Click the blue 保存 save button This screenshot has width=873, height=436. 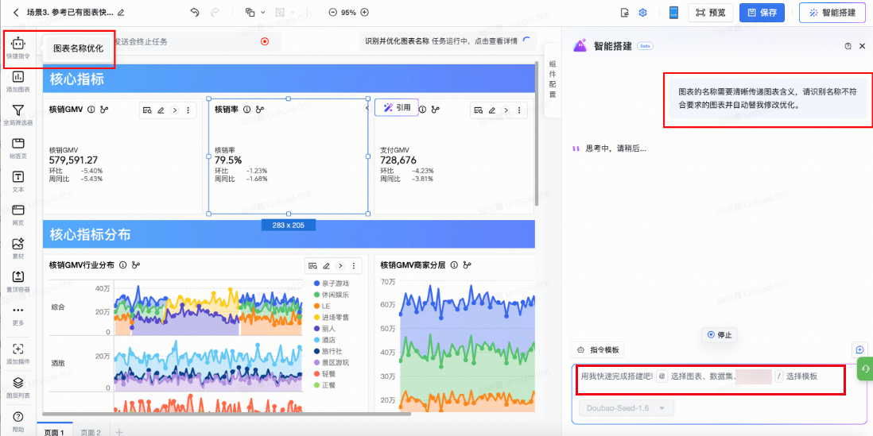[761, 13]
